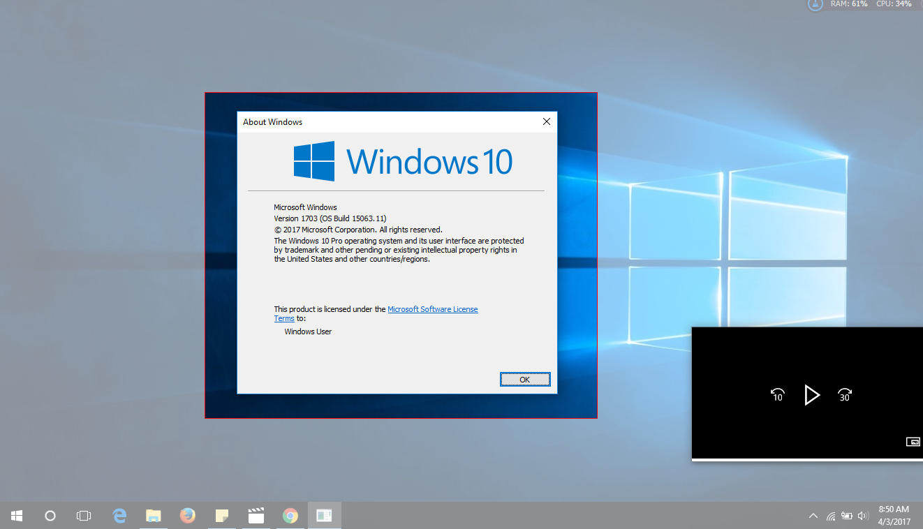Check battery status in system tray

(x=847, y=516)
